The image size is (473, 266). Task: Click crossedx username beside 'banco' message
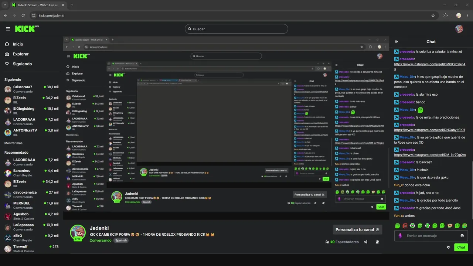[x=407, y=102]
